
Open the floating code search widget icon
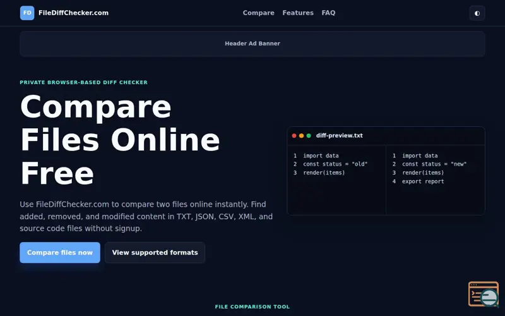(484, 294)
